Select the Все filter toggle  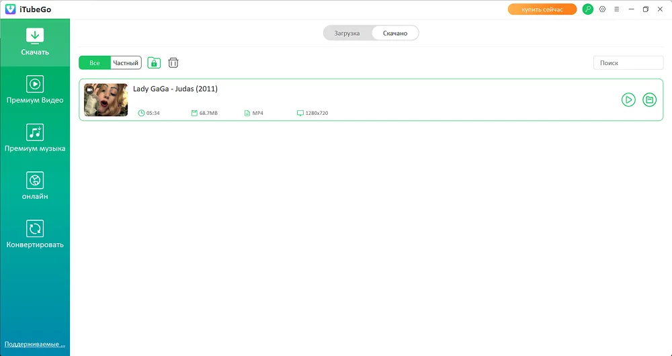pyautogui.click(x=95, y=63)
